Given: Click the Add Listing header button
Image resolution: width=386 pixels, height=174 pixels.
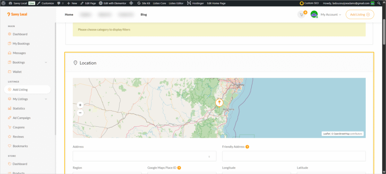Looking at the screenshot, I should pyautogui.click(x=360, y=15).
